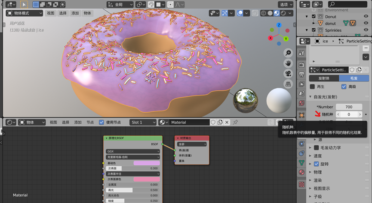Image resolution: width=372 pixels, height=203 pixels.
Task: Switch to material preview shading
Action: [x=277, y=13]
